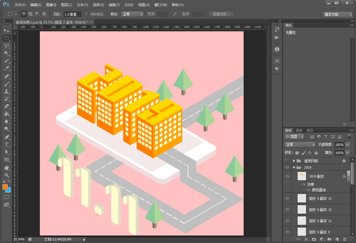Viewport: 356px width, 243px height.
Task: Select the Hand tool
Action: coord(7,167)
